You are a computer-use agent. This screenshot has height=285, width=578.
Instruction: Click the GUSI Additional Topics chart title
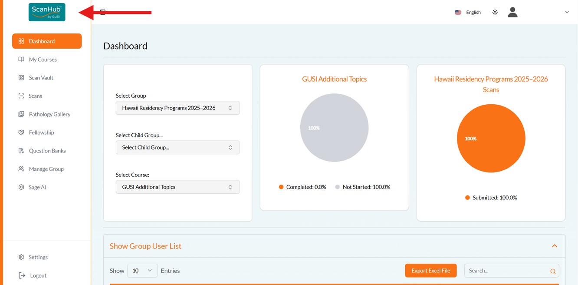[x=335, y=79]
